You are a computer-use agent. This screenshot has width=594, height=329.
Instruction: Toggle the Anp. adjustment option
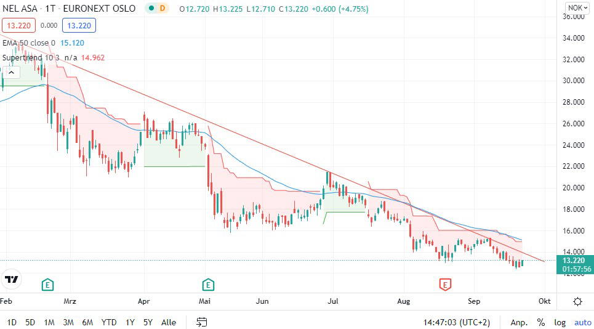[519, 323]
